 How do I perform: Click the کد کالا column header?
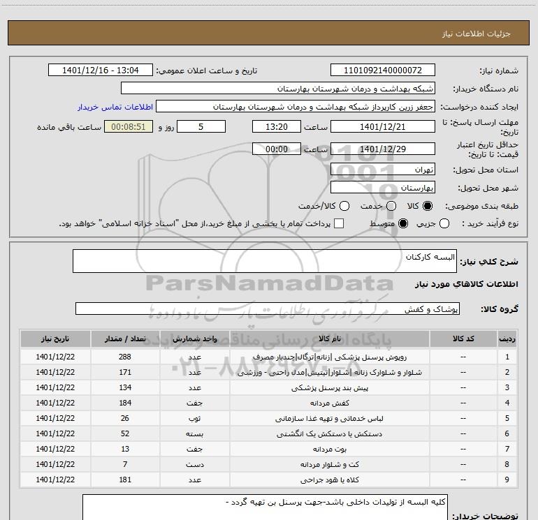(x=463, y=339)
